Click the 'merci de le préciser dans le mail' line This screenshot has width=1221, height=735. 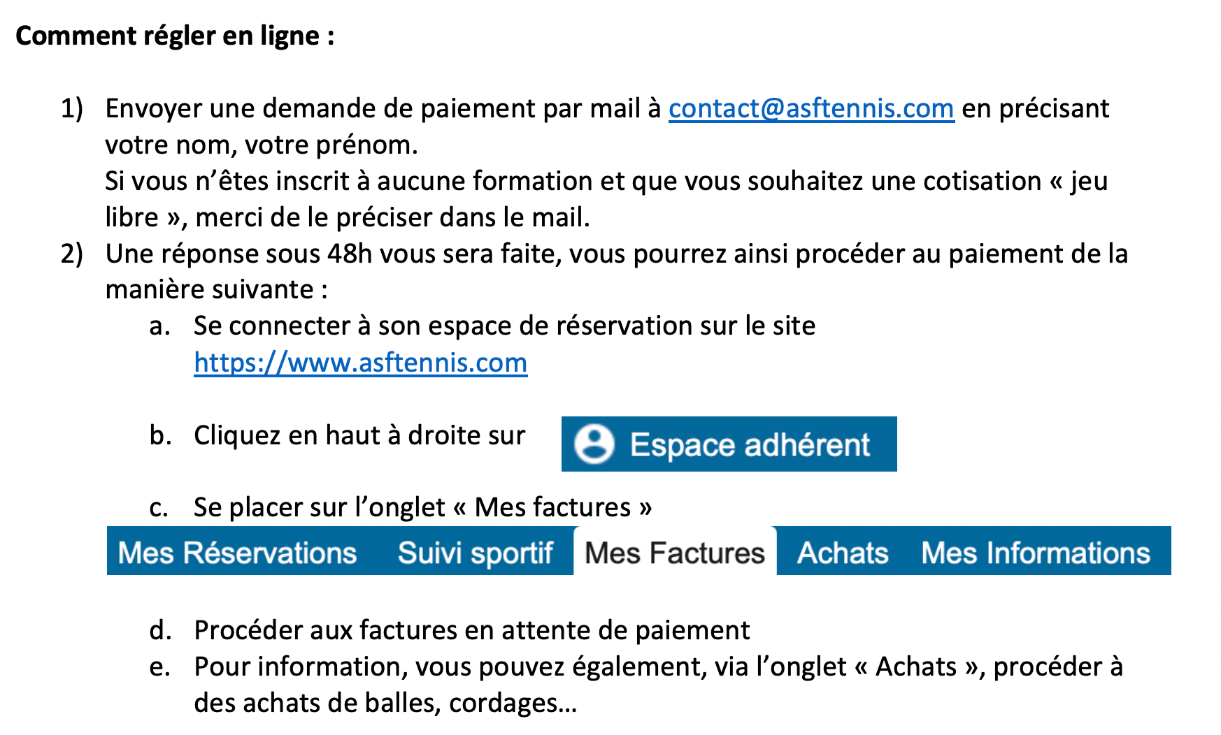tap(393, 217)
